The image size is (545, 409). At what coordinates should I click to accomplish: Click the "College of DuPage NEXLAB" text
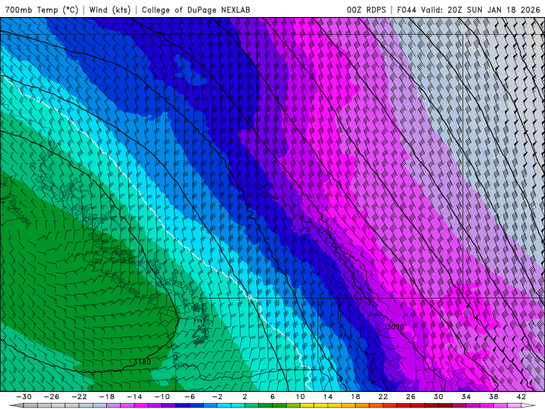196,10
